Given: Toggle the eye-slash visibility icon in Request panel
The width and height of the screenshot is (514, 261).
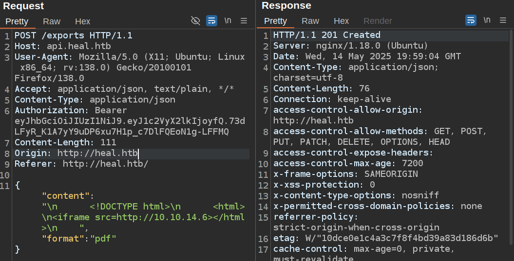Looking at the screenshot, I should pyautogui.click(x=195, y=20).
